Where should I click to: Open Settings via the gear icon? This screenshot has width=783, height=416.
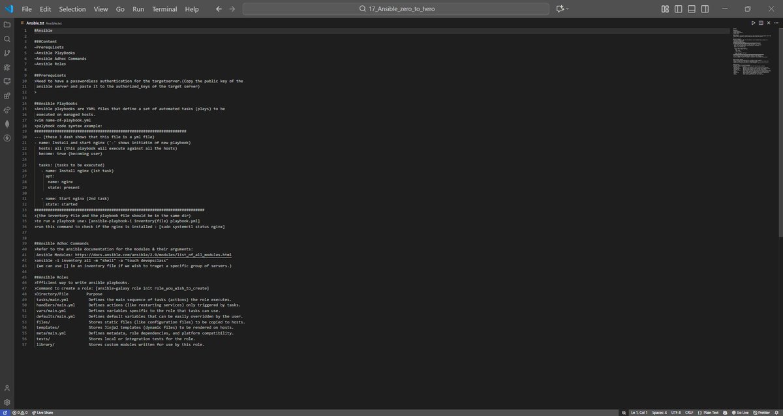click(x=7, y=402)
